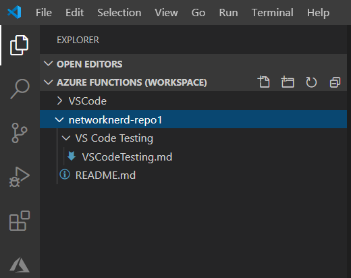The width and height of the screenshot is (351, 278).
Task: Open the Source Control view
Action: 20,133
